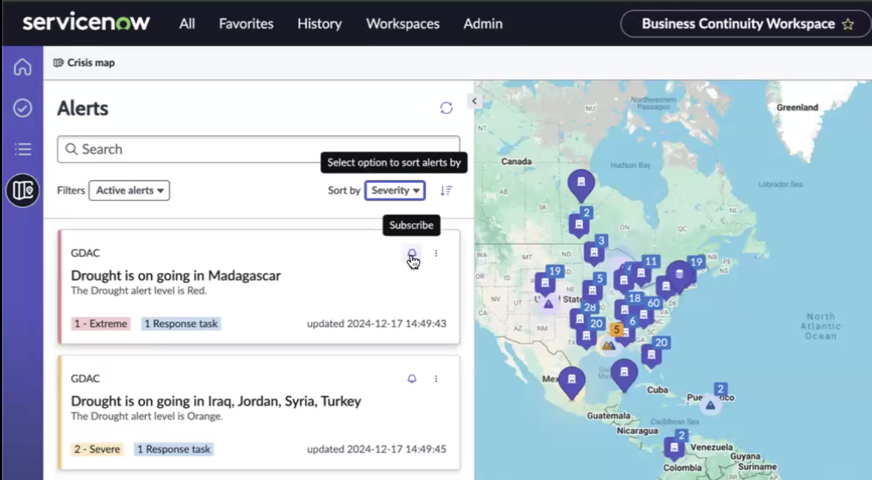This screenshot has width=872, height=480.
Task: Open Drought is on going in Madagascar
Action: tap(176, 275)
